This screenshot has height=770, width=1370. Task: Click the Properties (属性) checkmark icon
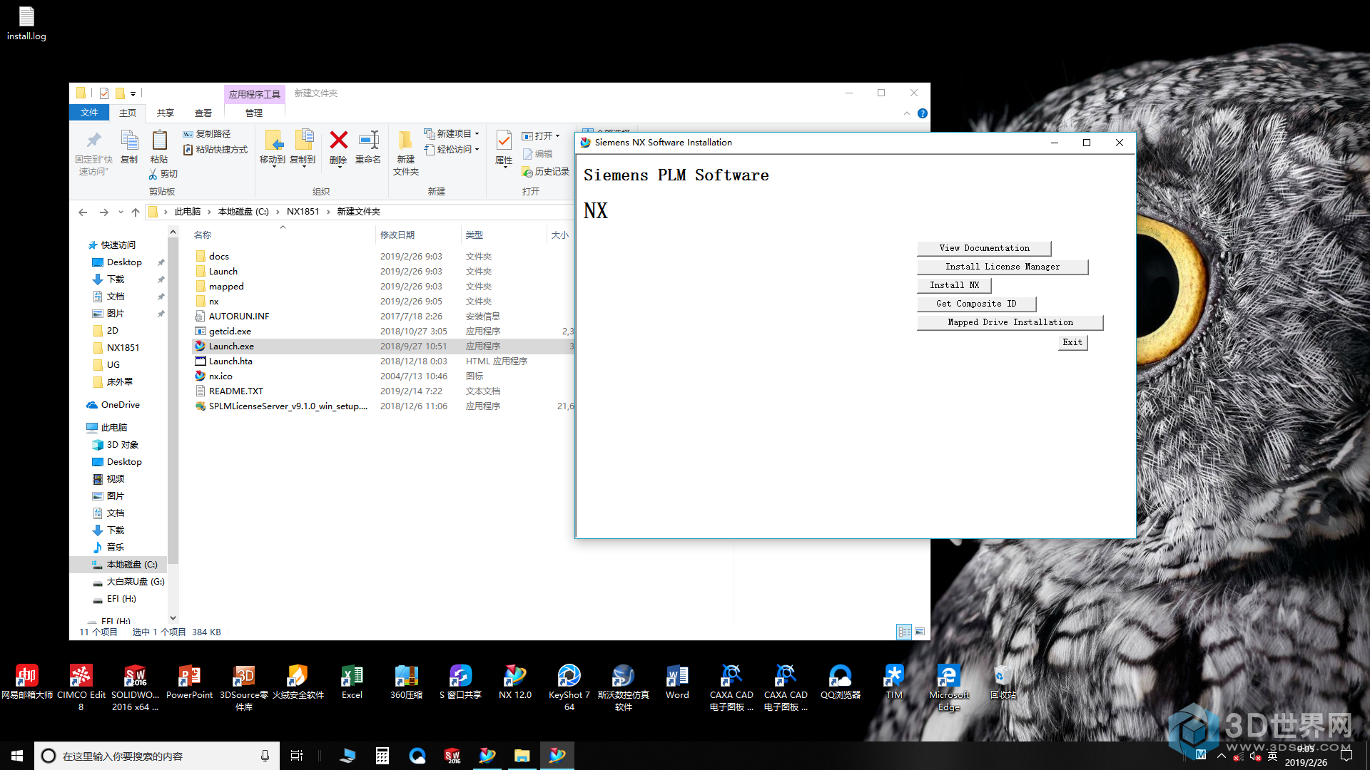coord(504,140)
